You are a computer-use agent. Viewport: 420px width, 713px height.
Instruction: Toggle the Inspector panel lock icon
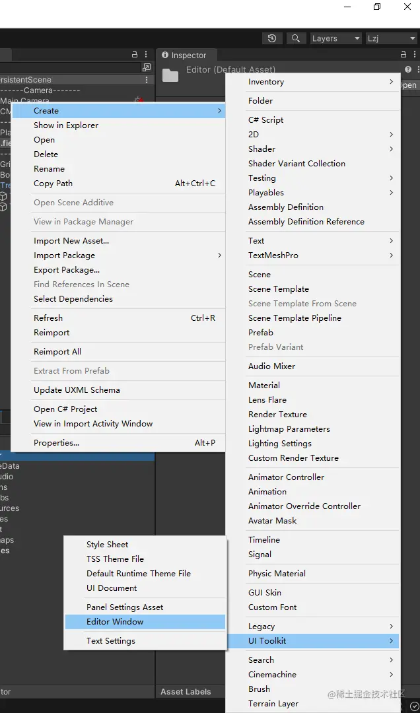pos(403,54)
